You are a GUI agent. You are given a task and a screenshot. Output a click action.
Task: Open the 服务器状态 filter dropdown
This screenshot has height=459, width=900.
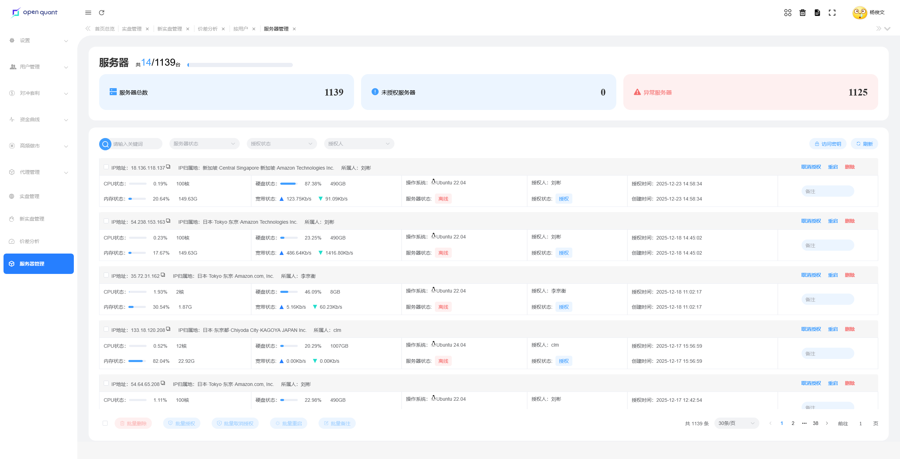click(204, 144)
